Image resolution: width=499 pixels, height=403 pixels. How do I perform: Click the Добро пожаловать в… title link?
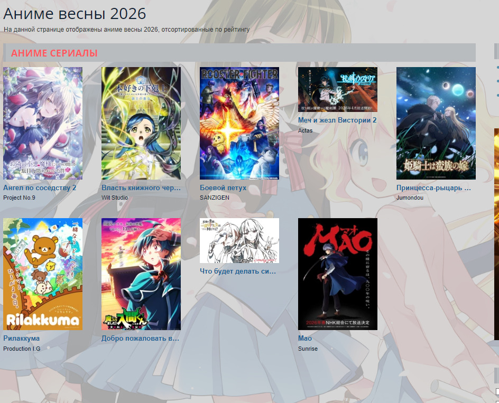[141, 338]
